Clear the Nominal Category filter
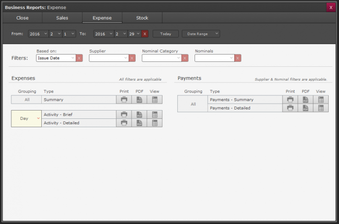This screenshot has width=339, height=224. point(185,58)
